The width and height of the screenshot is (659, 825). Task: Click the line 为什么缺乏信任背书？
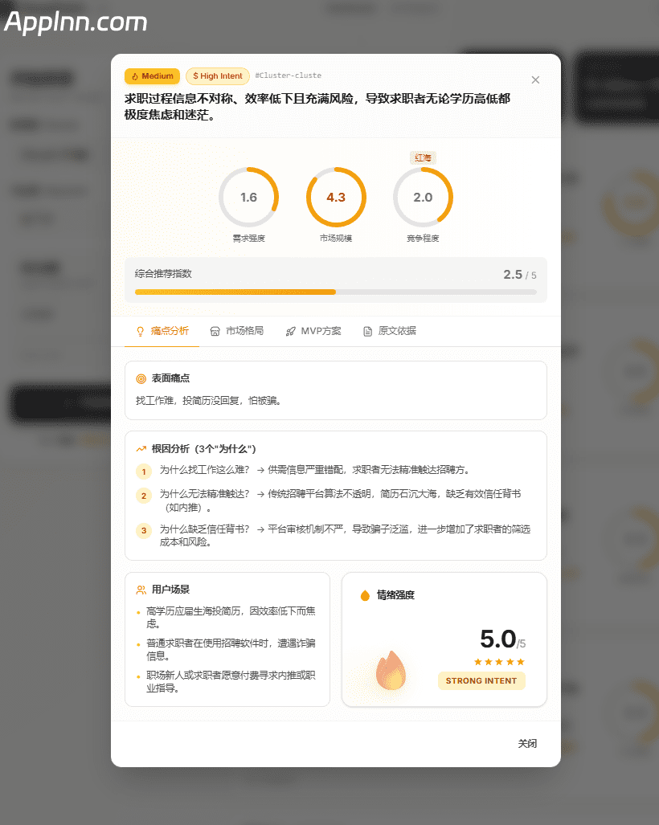point(205,529)
